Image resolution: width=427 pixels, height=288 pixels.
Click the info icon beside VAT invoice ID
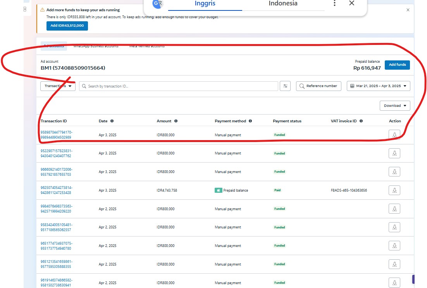[x=361, y=121]
